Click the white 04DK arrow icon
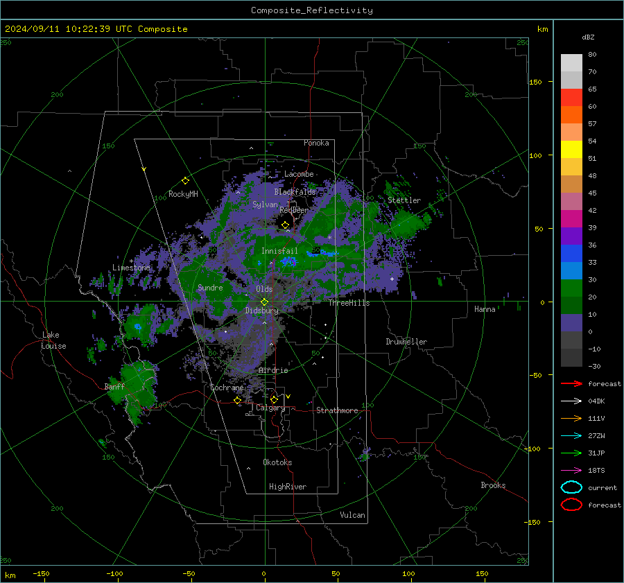 [x=571, y=401]
